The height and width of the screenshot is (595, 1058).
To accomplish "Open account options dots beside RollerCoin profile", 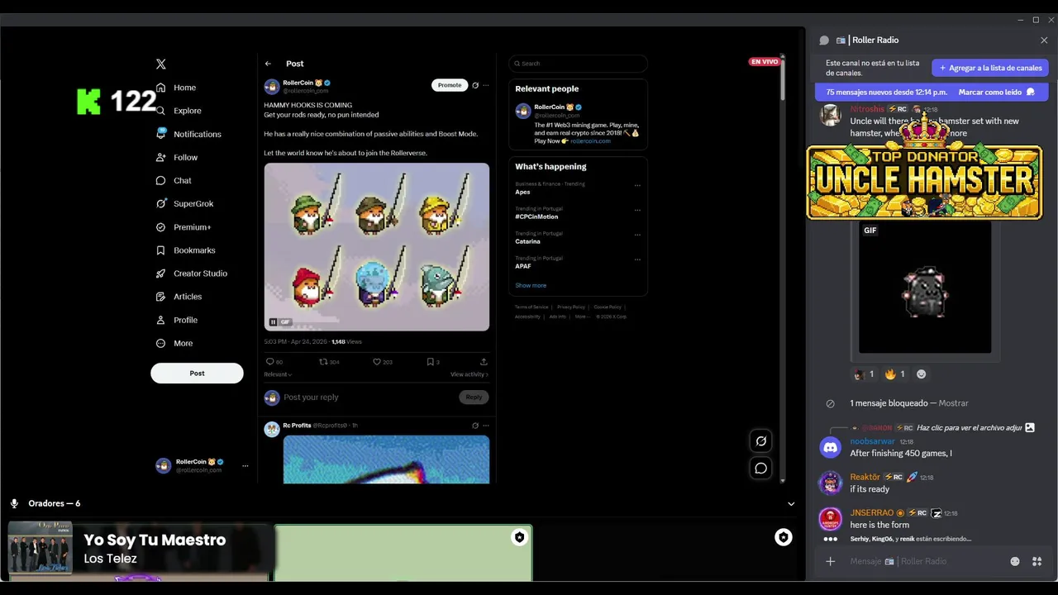I will point(245,466).
